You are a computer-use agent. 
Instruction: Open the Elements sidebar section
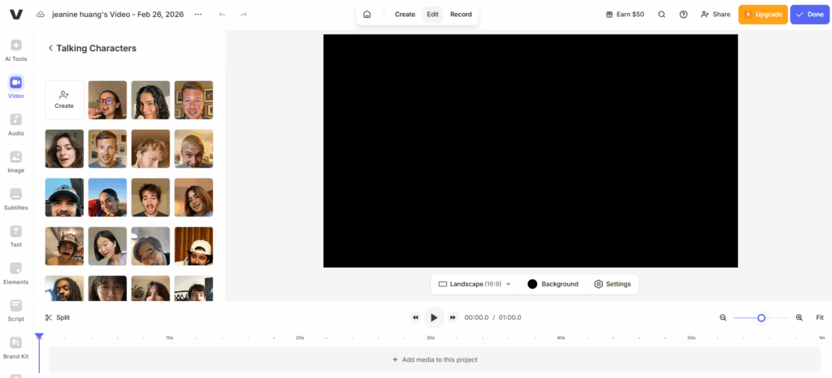click(x=16, y=273)
